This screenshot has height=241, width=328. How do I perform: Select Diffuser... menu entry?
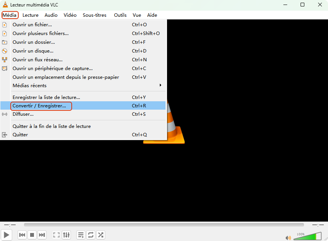click(x=83, y=114)
